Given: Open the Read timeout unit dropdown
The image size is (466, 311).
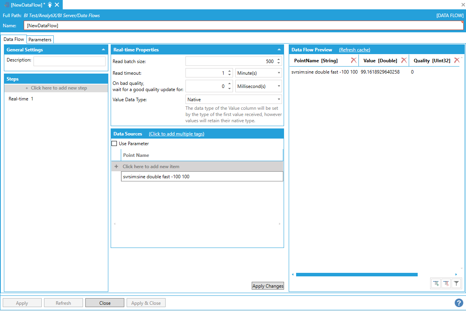Looking at the screenshot, I should pos(258,73).
